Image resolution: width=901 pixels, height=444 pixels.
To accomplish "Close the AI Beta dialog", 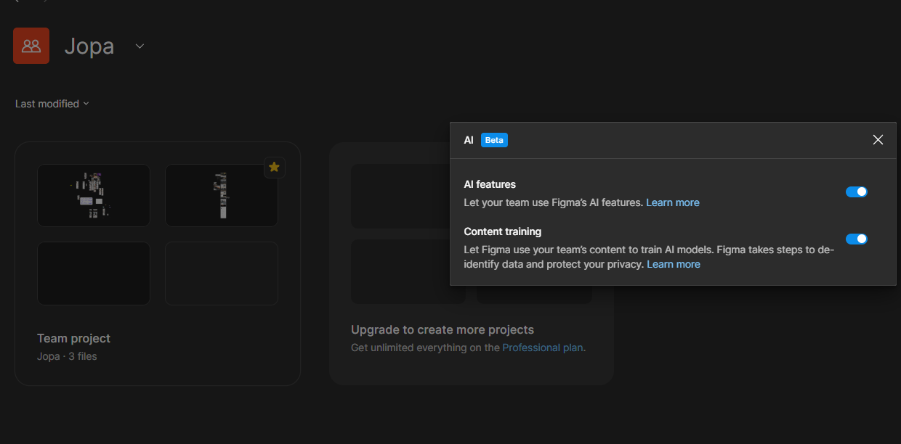I will coord(878,140).
